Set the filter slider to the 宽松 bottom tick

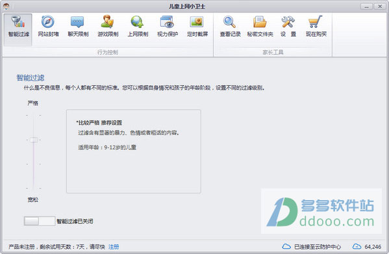pos(34,188)
